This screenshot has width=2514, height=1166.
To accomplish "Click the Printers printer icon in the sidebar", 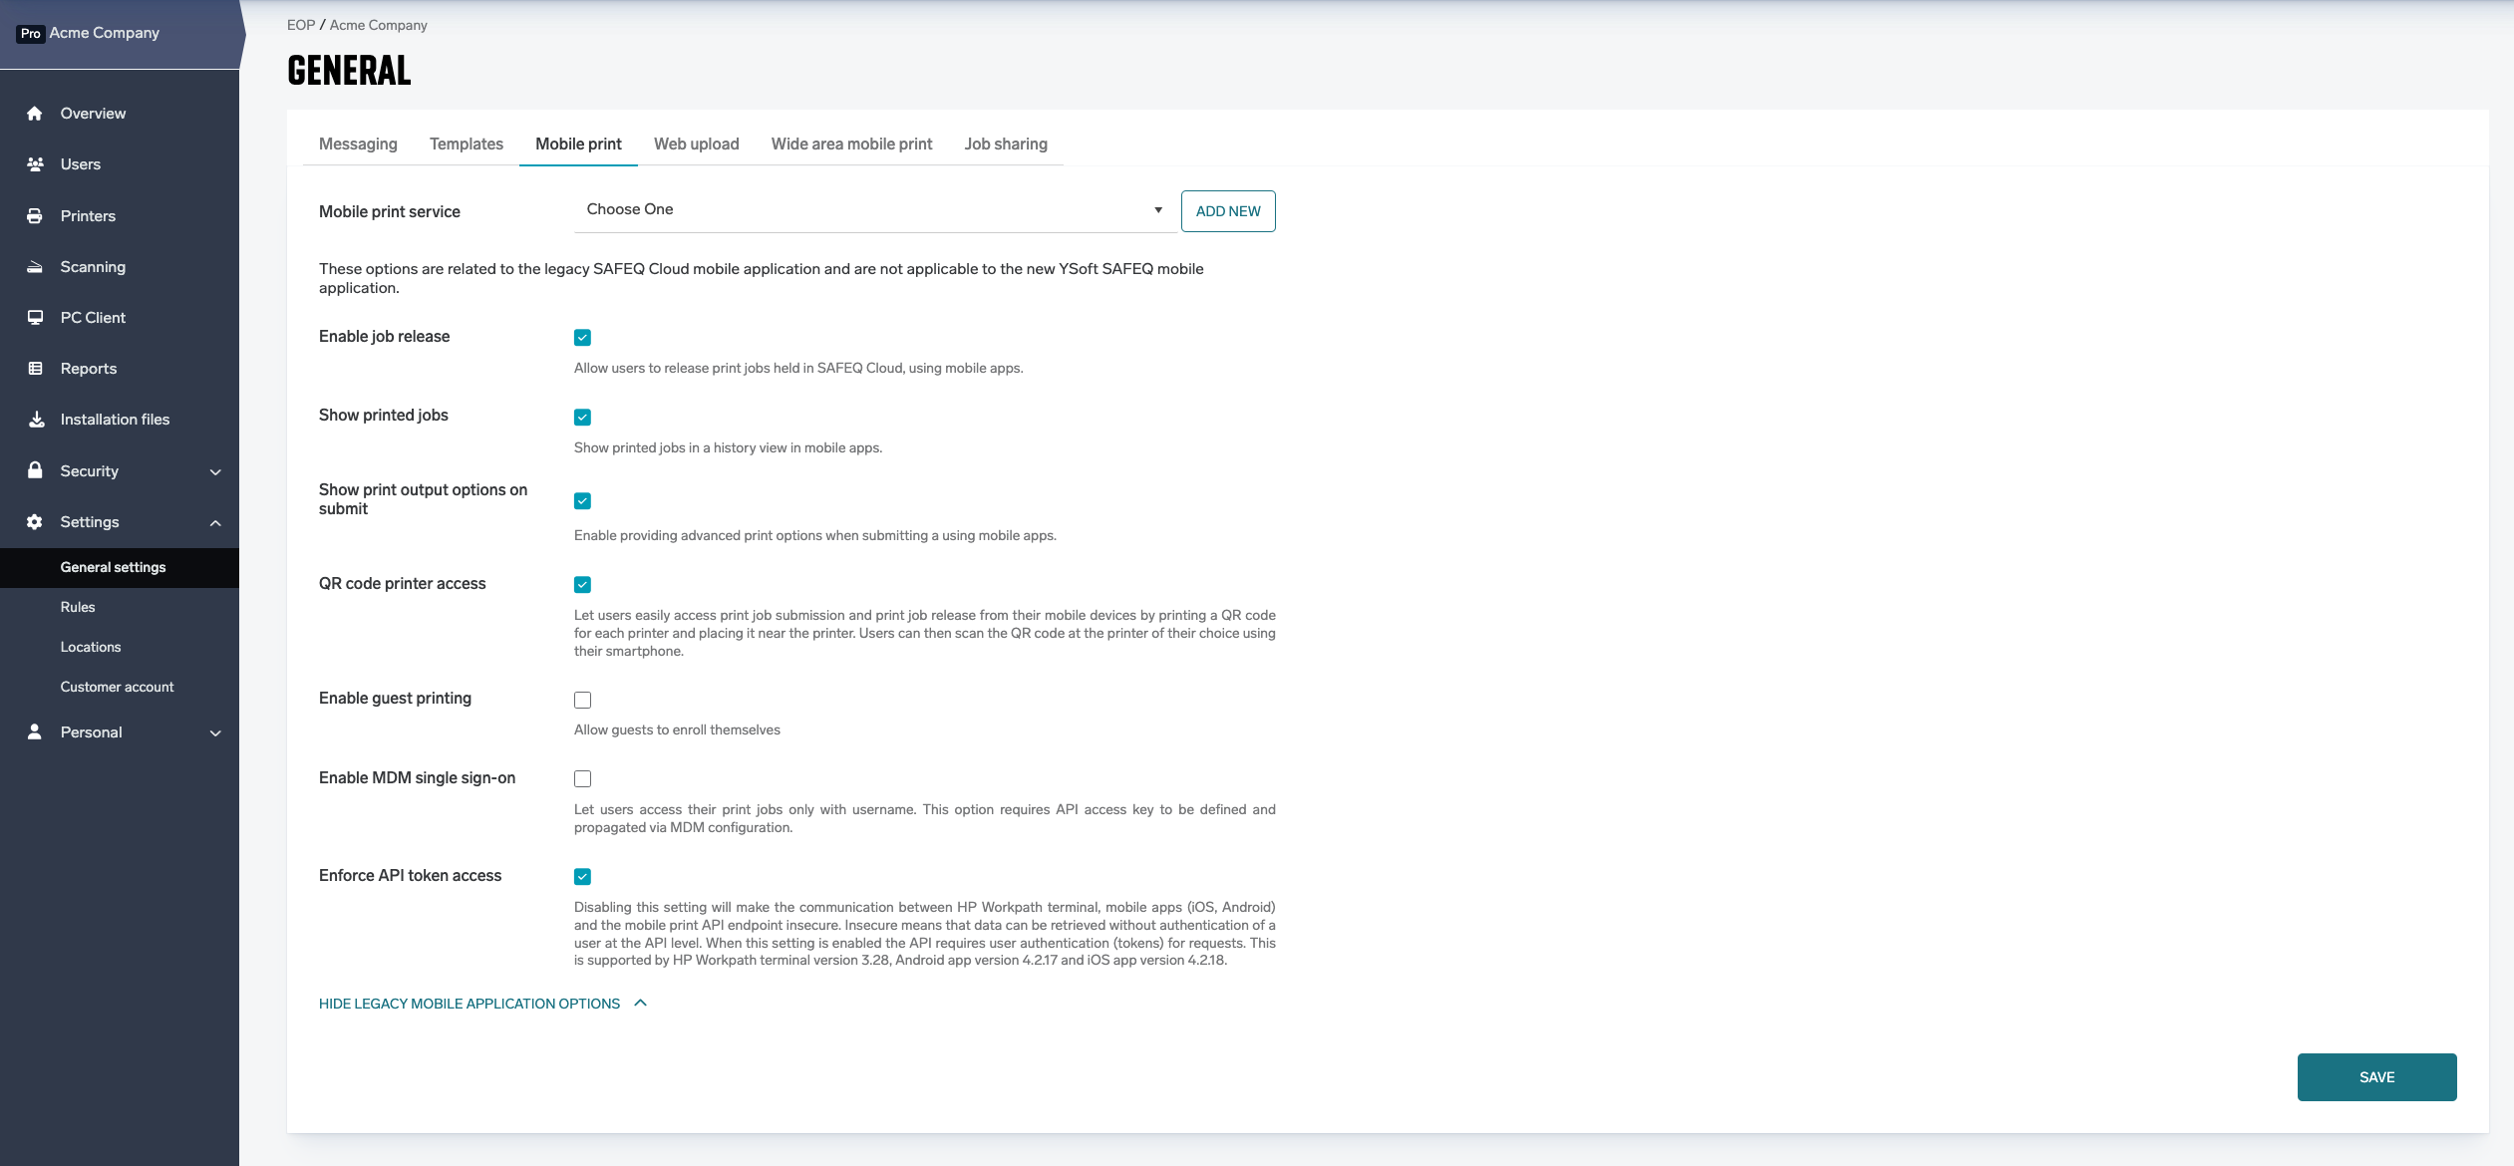I will [35, 216].
